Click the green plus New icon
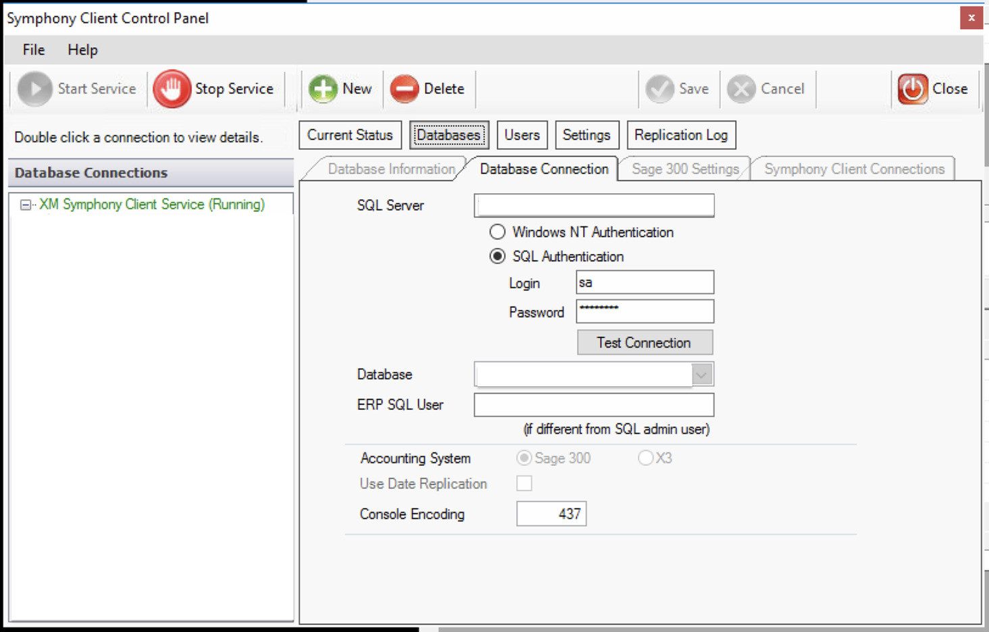The width and height of the screenshot is (989, 632). click(x=323, y=88)
